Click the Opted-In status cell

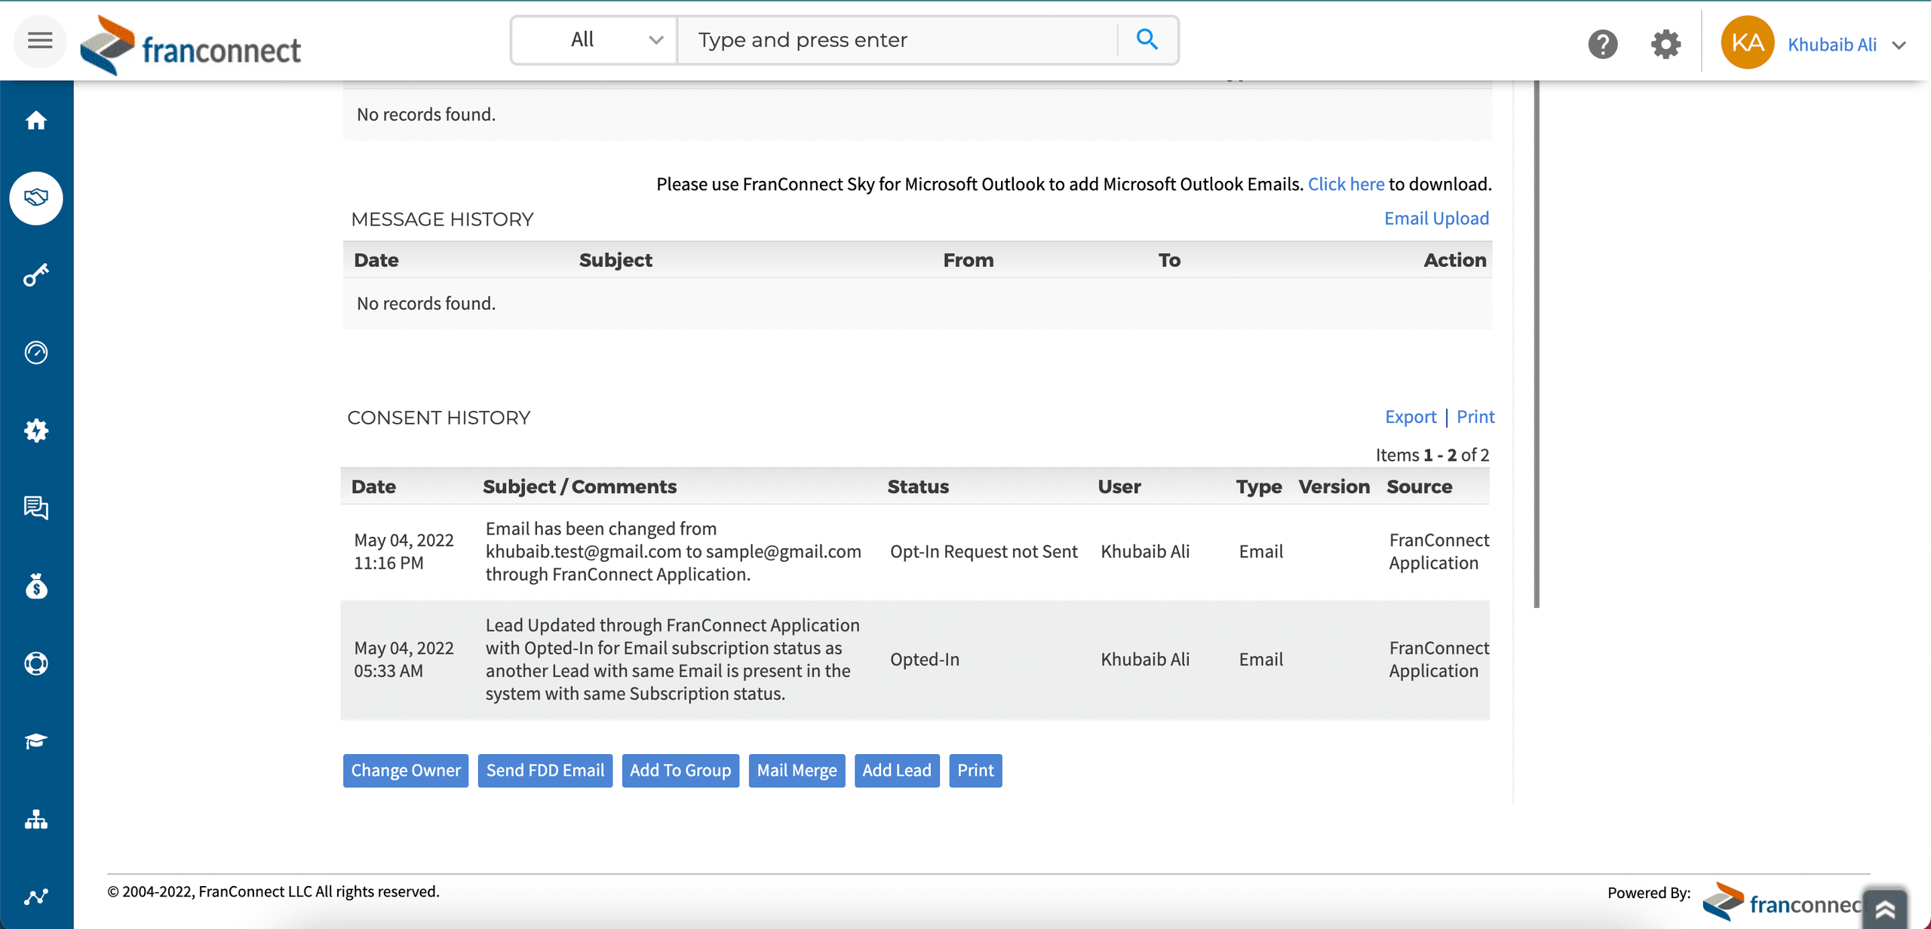(925, 659)
